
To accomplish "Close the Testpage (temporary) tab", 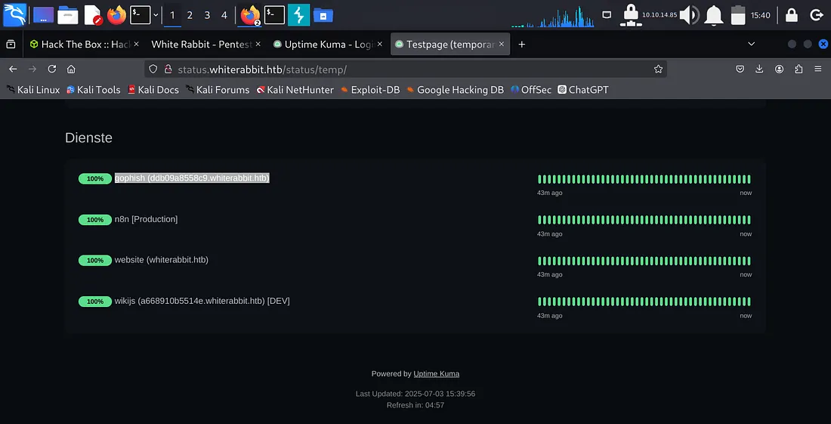I will pos(502,45).
